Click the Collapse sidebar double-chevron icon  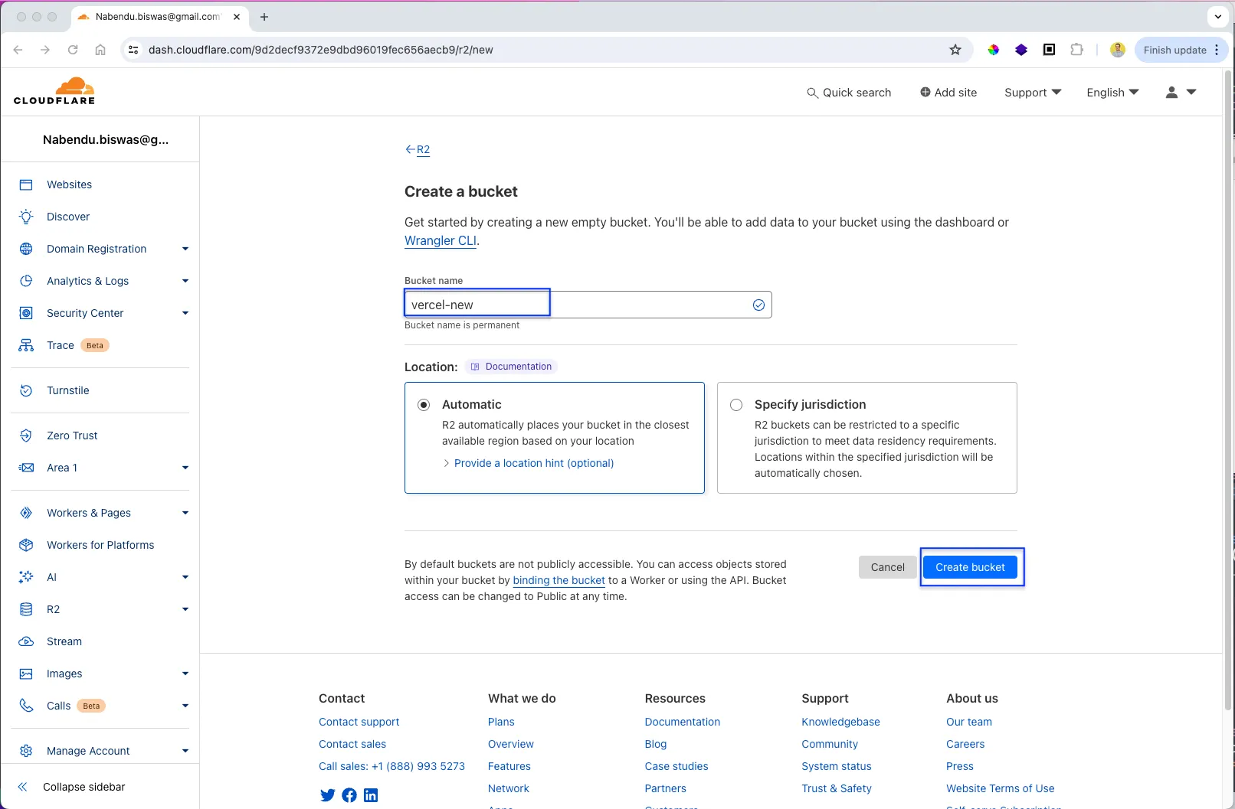click(22, 787)
